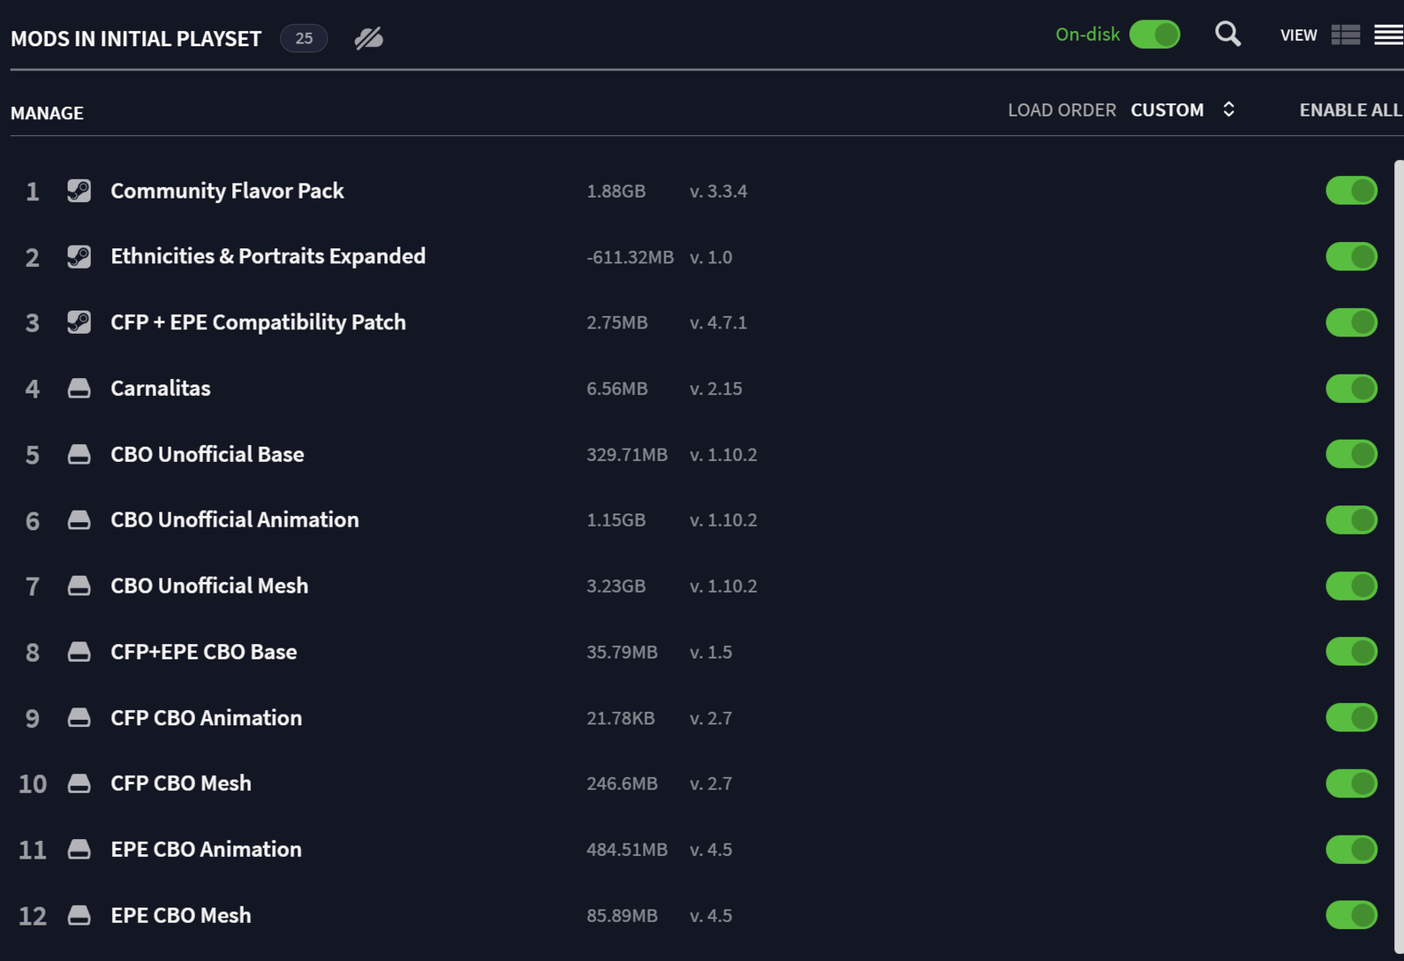This screenshot has width=1404, height=961.
Task: Click the Steam icon beside Community Flavor Pack
Action: coord(78,190)
